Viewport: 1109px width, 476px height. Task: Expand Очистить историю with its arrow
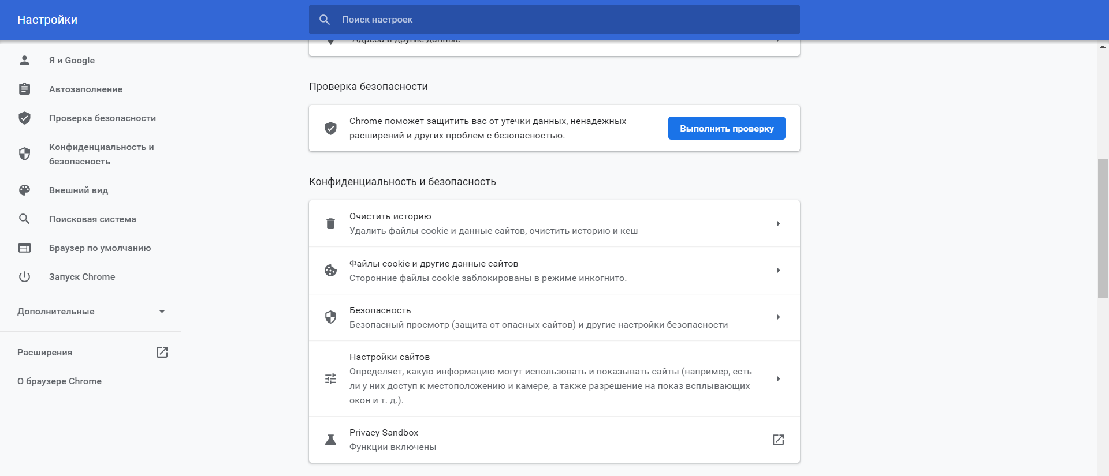[x=778, y=223]
